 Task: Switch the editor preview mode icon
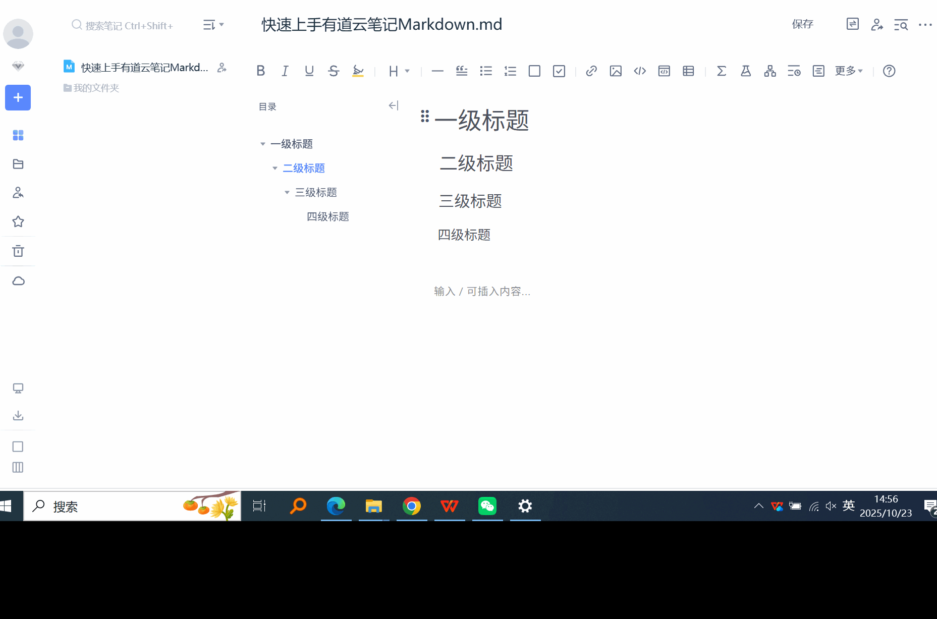point(852,24)
